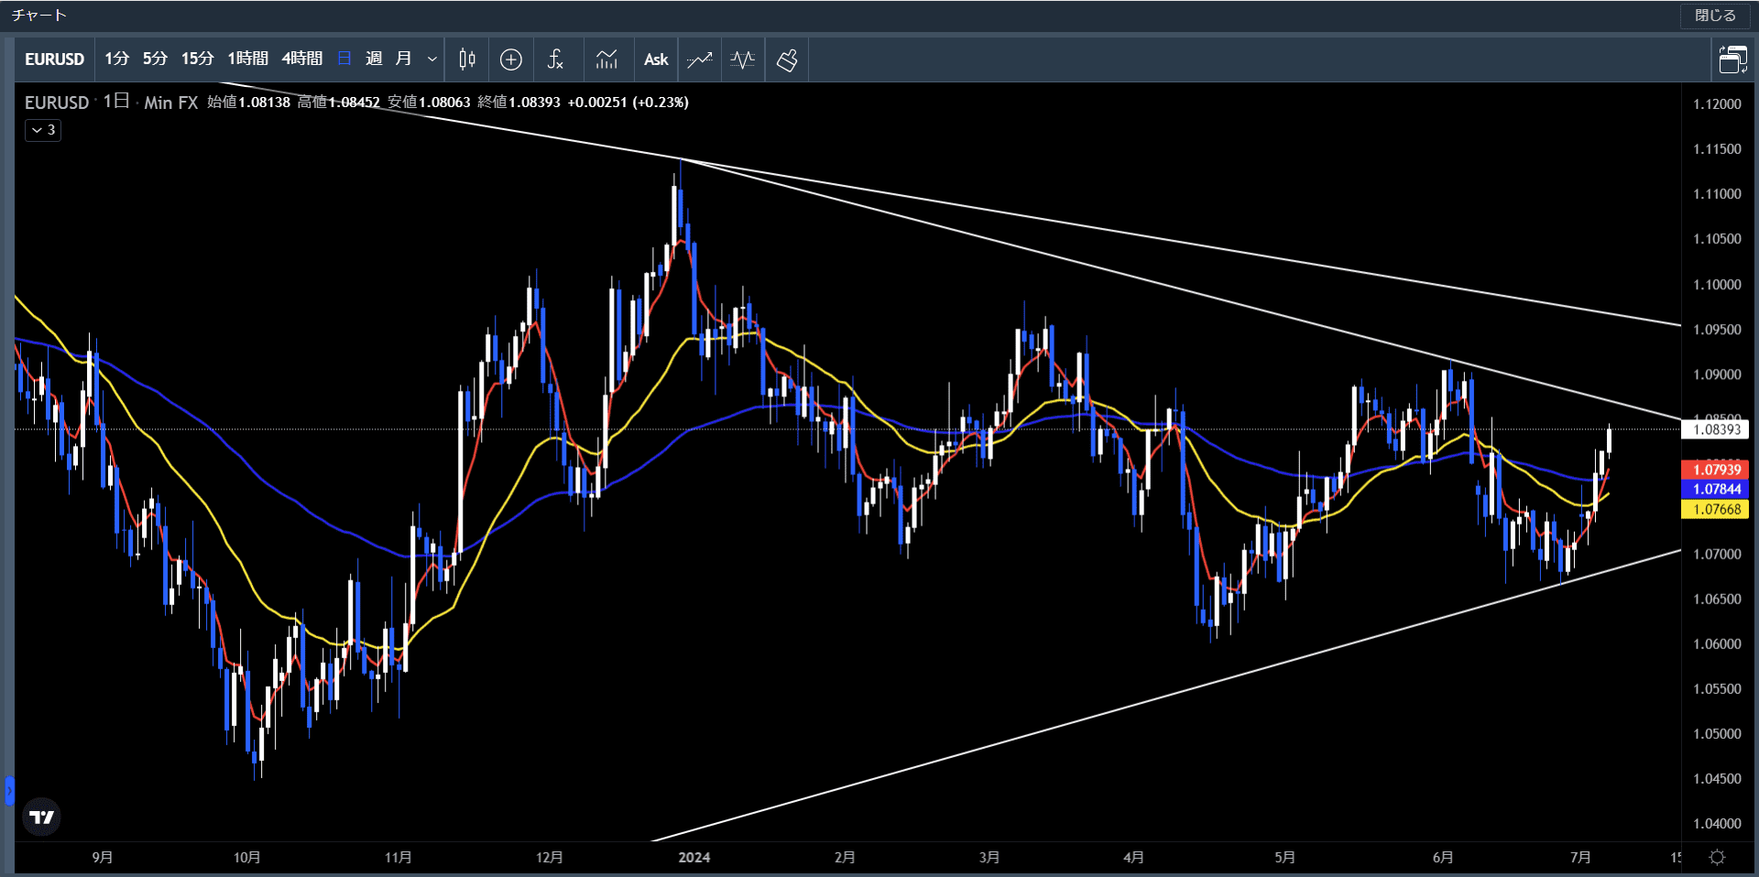
Task: Select the 週 weekly timeframe
Action: click(374, 59)
